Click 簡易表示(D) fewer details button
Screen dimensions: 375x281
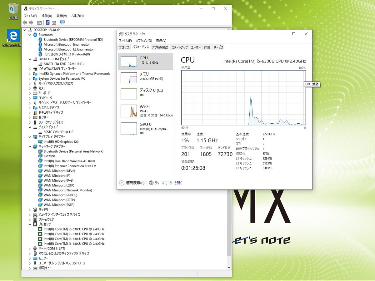[132, 183]
